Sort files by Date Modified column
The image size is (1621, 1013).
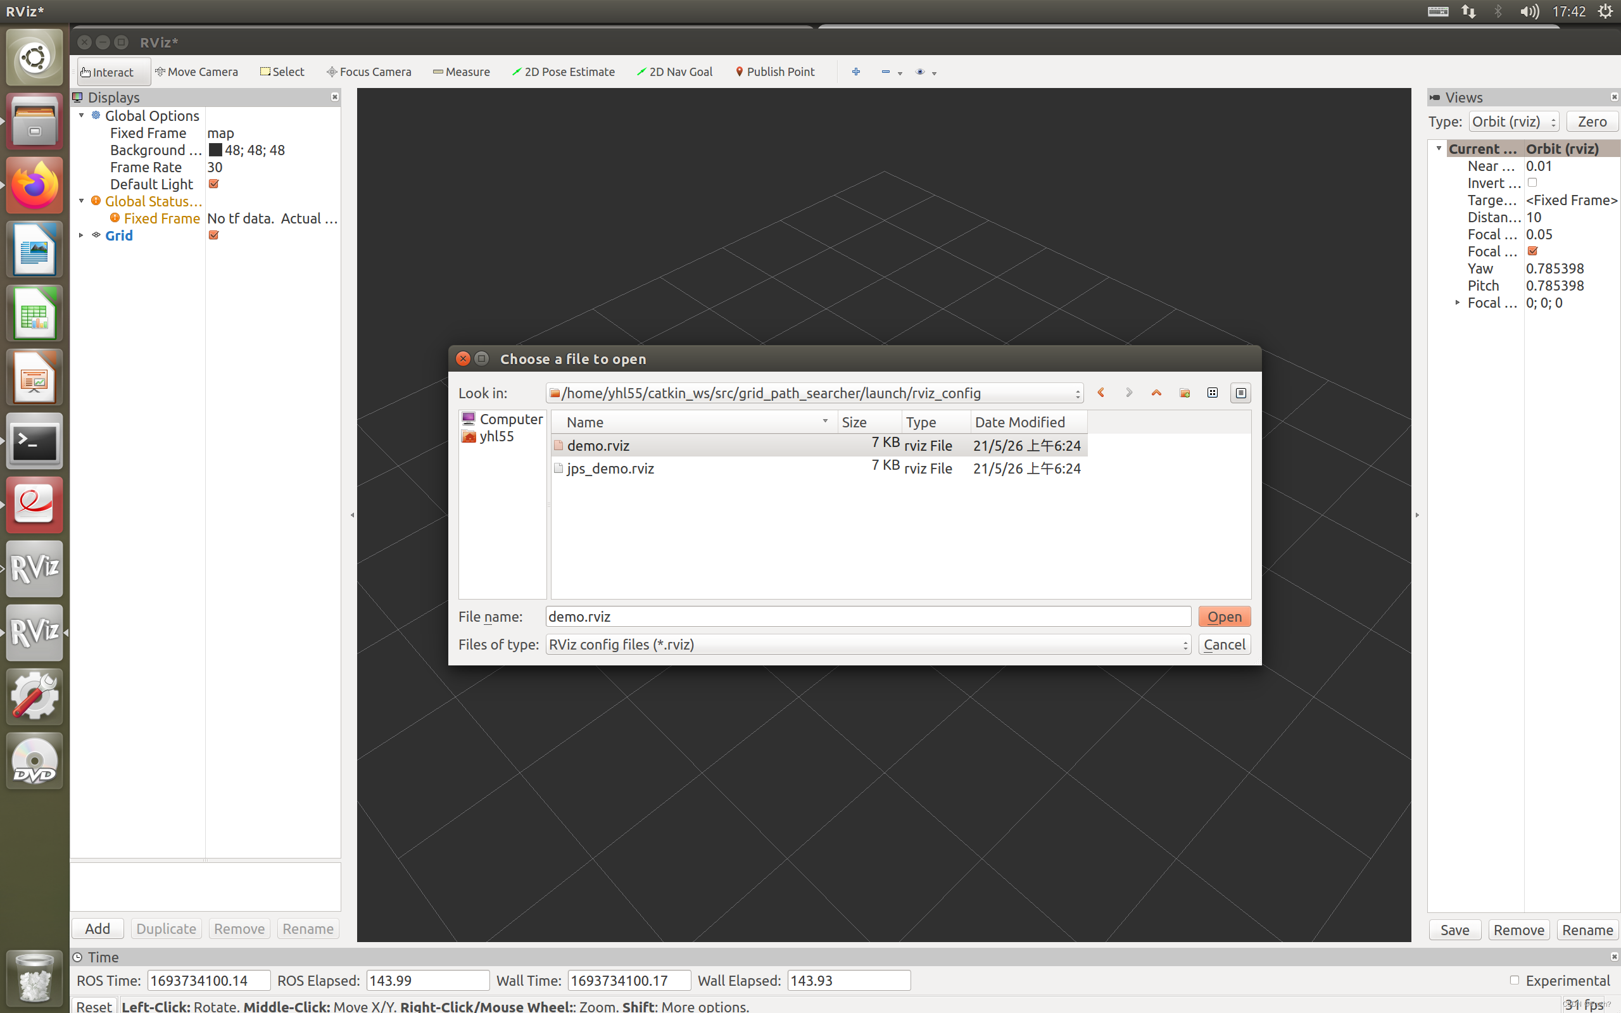point(1028,422)
